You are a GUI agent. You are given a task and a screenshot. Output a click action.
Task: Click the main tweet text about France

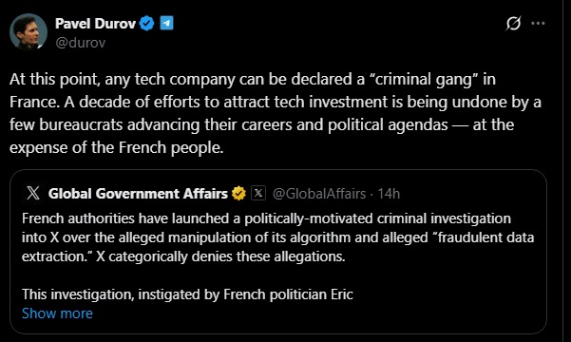pyautogui.click(x=276, y=113)
